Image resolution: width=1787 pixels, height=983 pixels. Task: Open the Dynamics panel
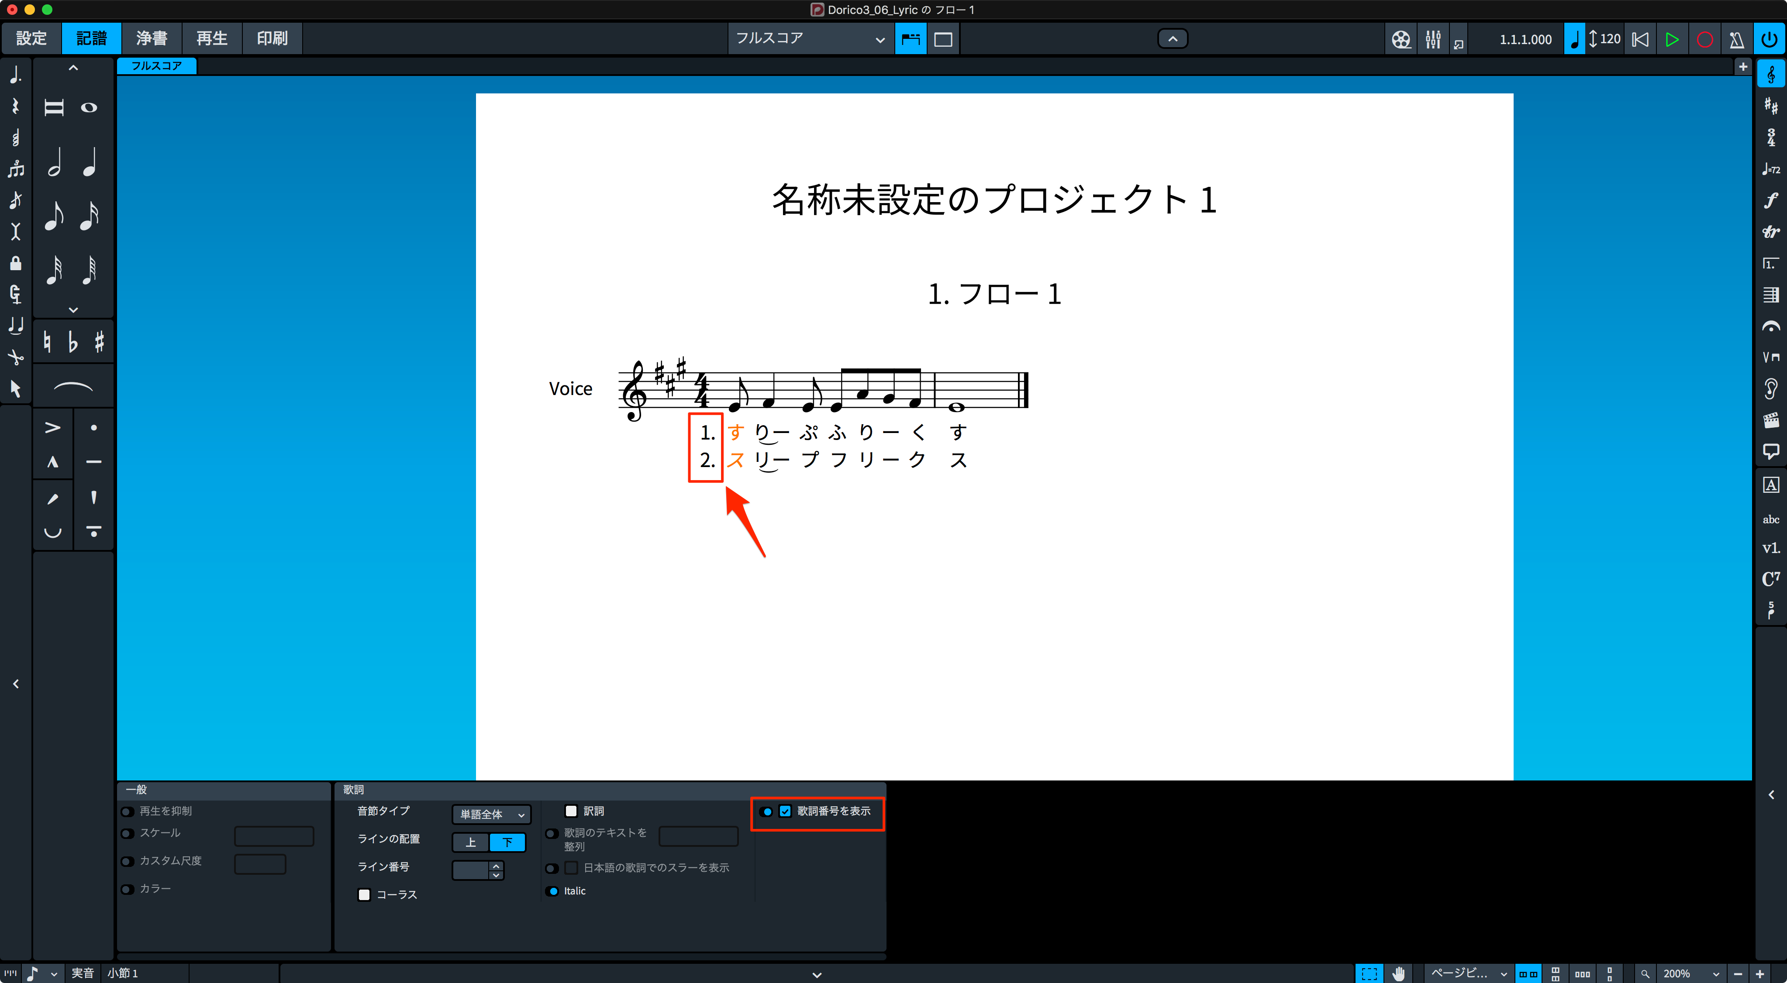click(1771, 200)
